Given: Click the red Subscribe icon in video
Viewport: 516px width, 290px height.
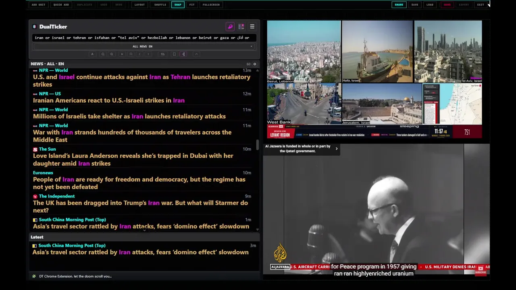Looking at the screenshot, I should coord(481,270).
